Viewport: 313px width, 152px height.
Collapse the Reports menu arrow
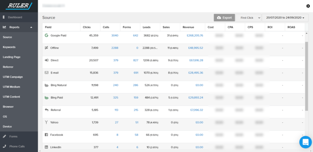coord(31,27)
